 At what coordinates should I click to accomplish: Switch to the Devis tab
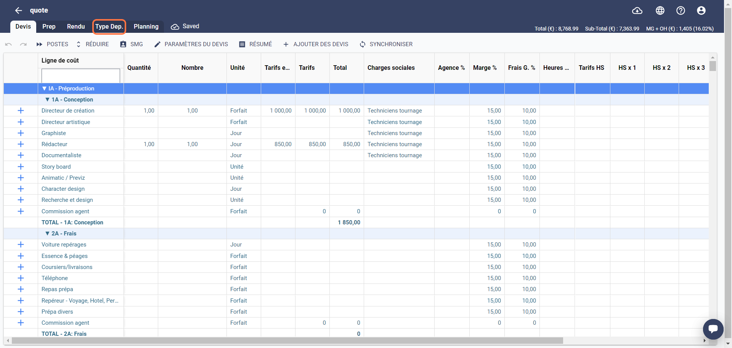click(23, 27)
